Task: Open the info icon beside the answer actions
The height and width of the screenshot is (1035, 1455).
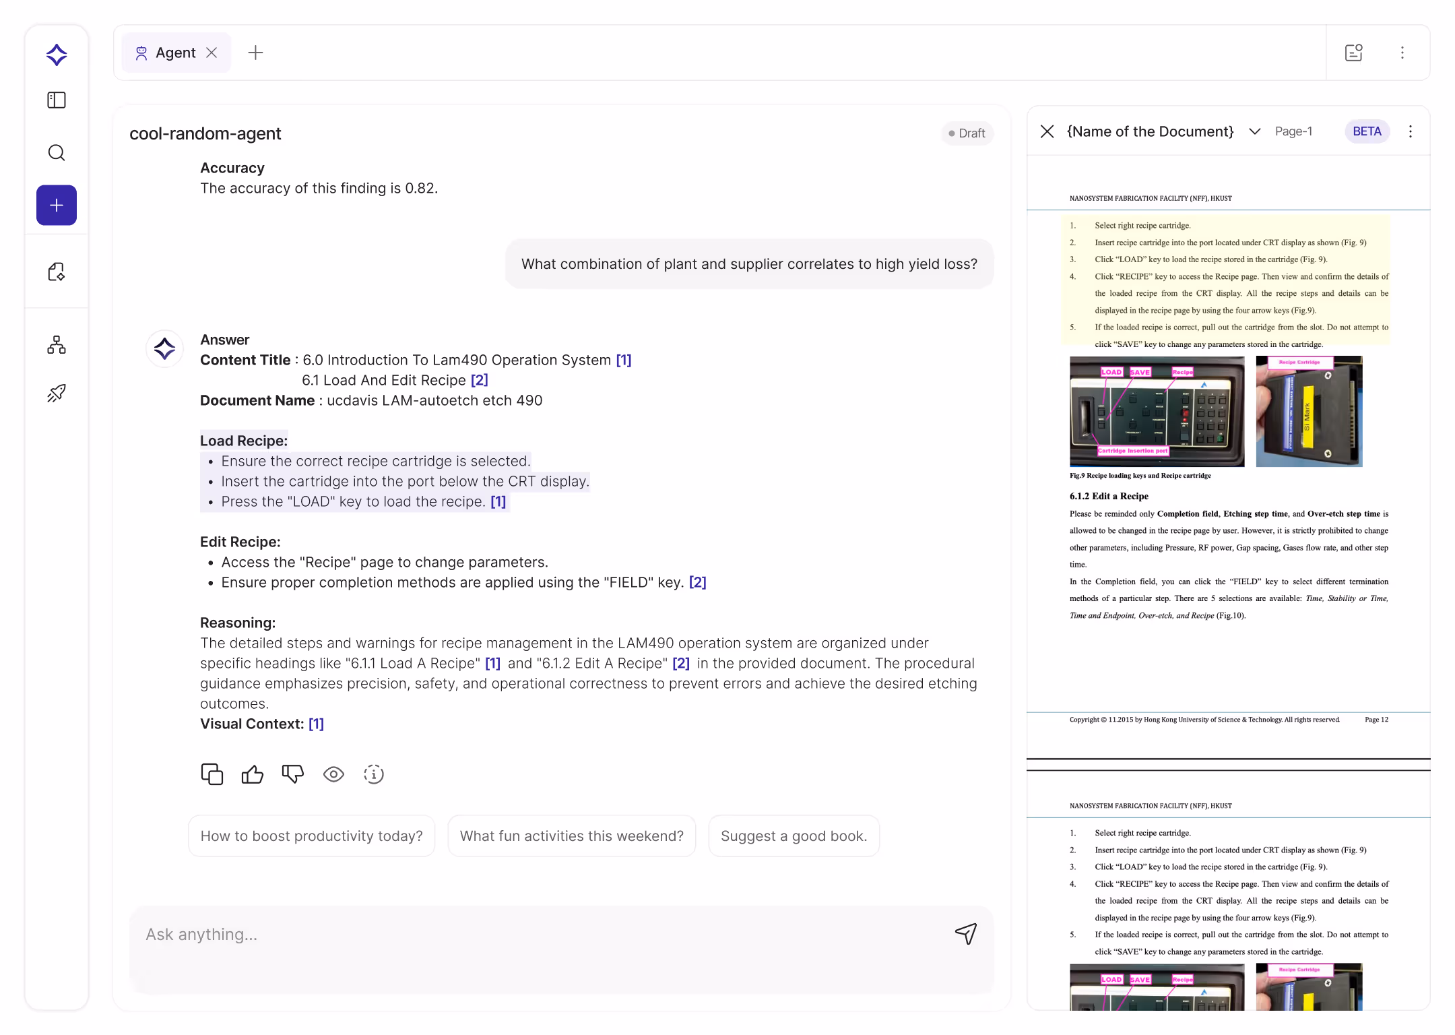Action: (373, 774)
